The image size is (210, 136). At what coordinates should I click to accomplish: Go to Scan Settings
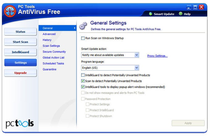coord(51,46)
